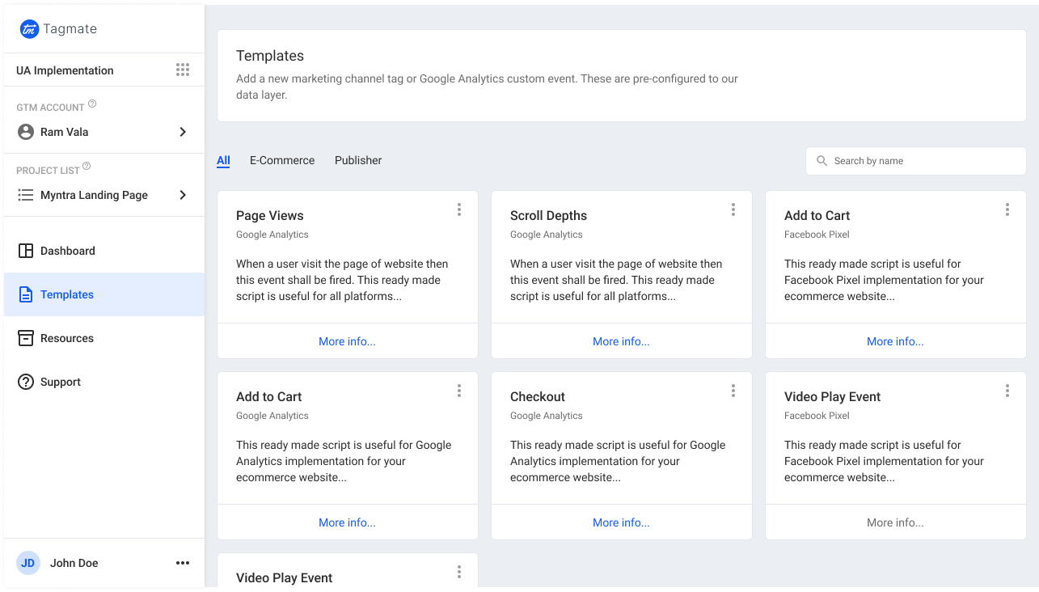Open John Doe's three-dot options menu

click(183, 563)
